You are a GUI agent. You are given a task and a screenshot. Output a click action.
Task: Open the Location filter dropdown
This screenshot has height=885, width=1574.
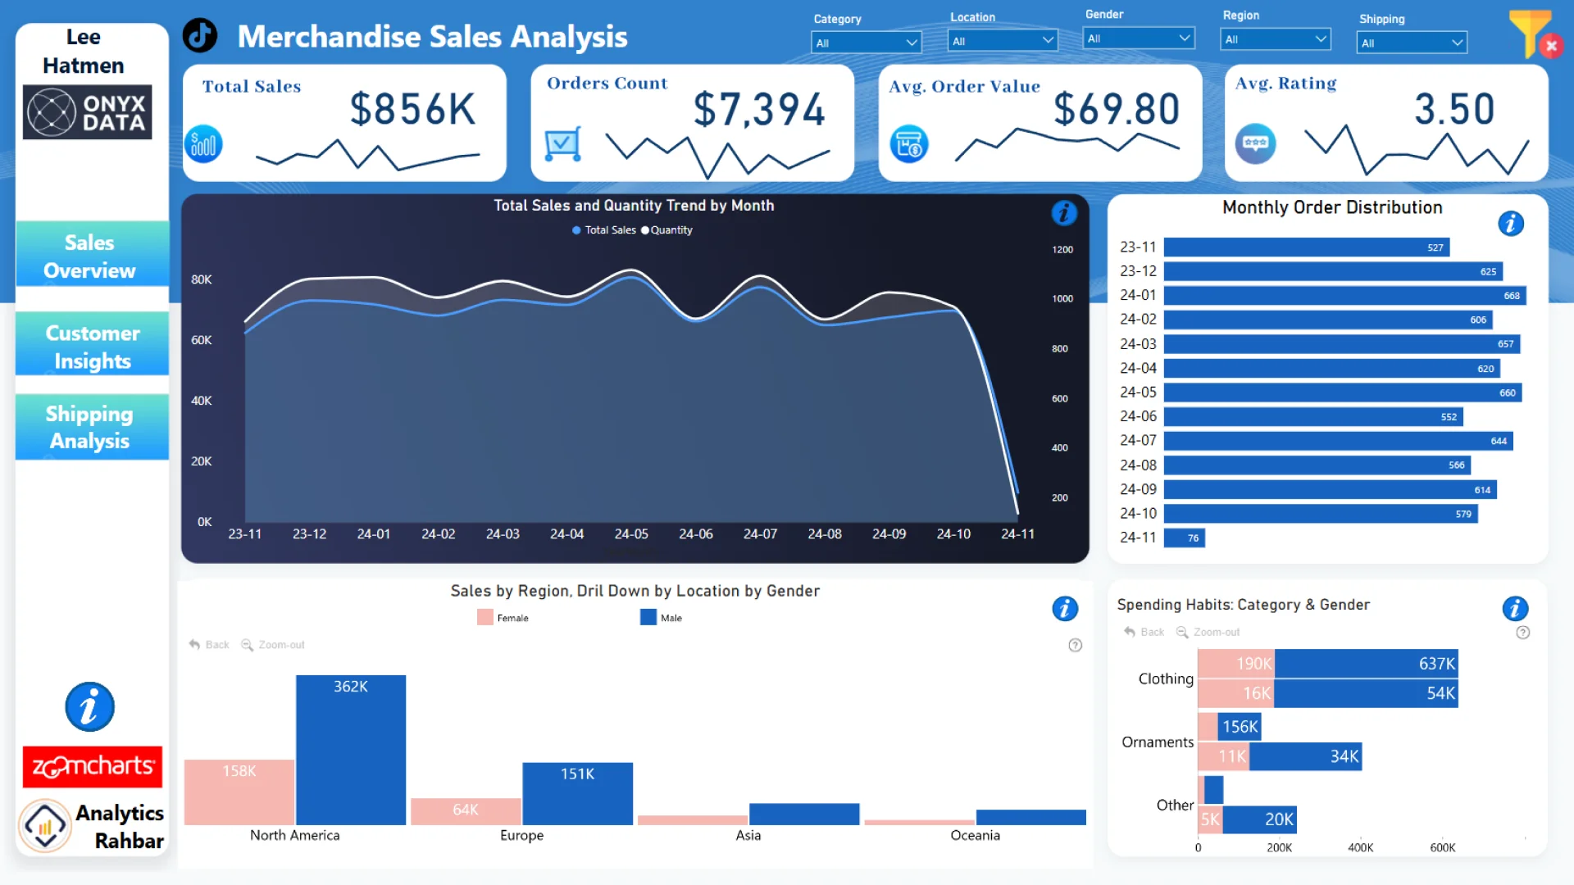pos(1003,40)
